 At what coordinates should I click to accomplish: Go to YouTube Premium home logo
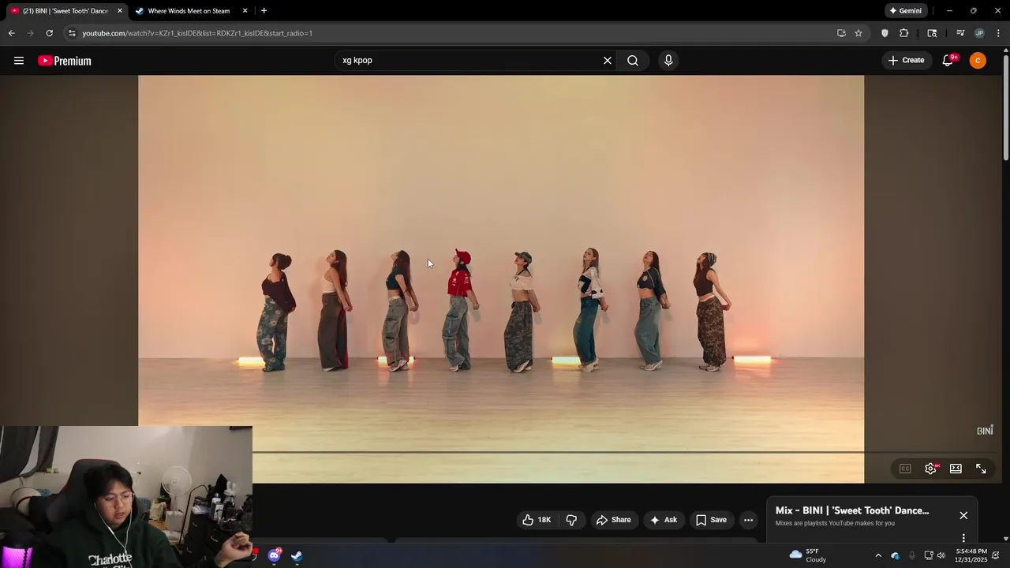(65, 61)
